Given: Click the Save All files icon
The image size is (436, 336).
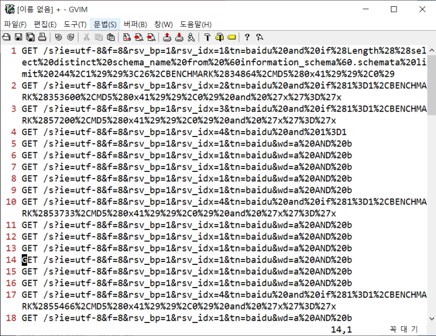Looking at the screenshot, I should pos(30,37).
